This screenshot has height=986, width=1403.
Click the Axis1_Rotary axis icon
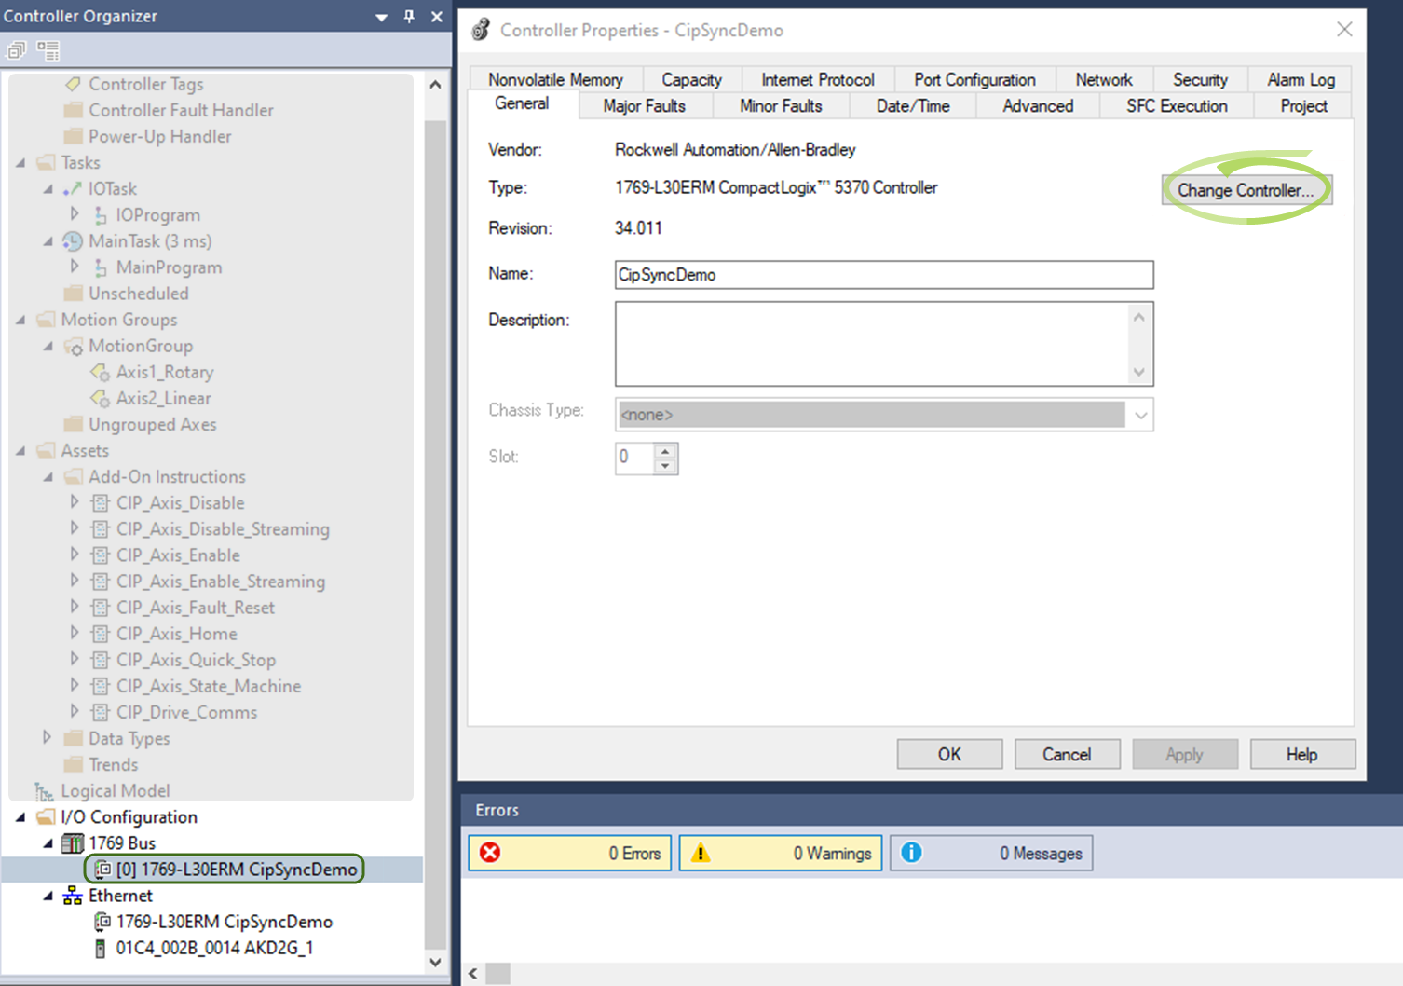(x=100, y=373)
